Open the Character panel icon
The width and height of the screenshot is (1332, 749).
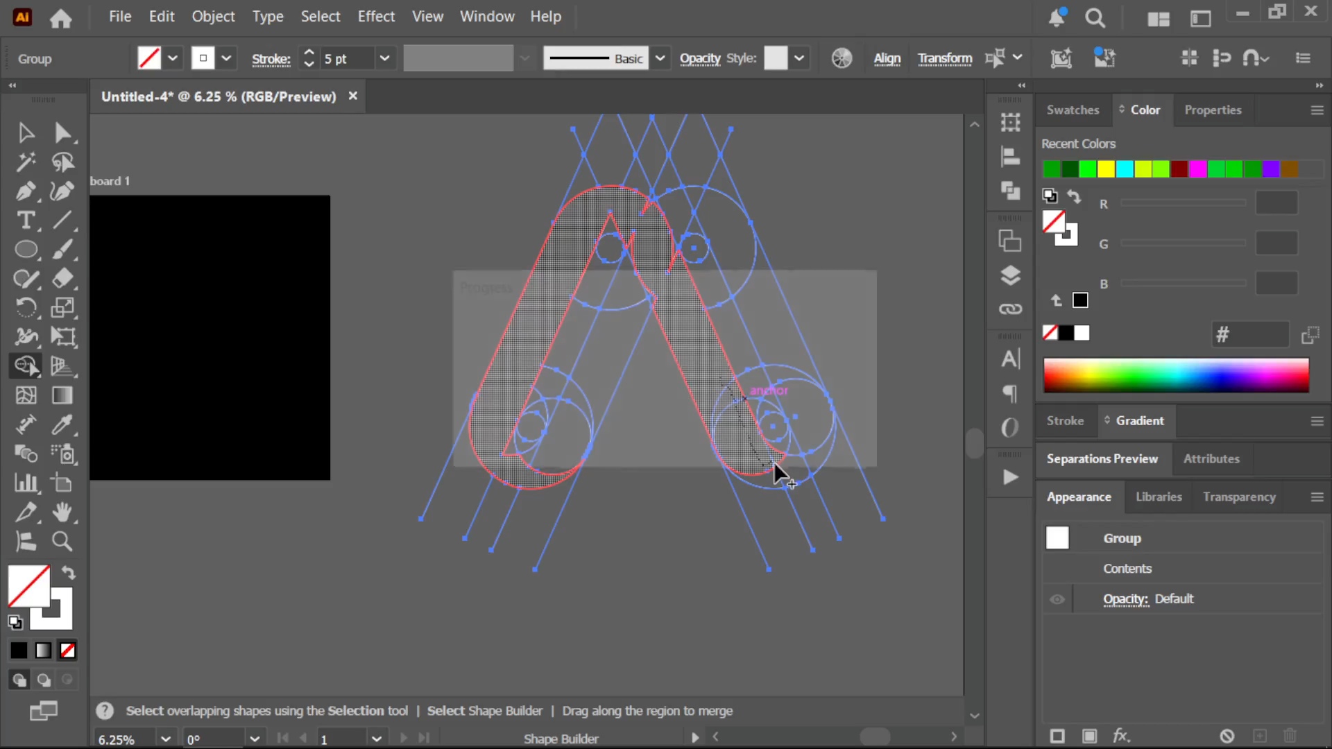click(x=1010, y=359)
